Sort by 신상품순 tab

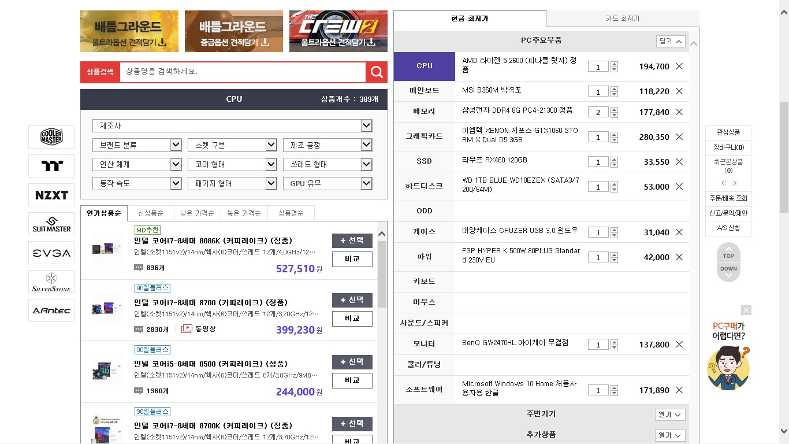point(151,213)
